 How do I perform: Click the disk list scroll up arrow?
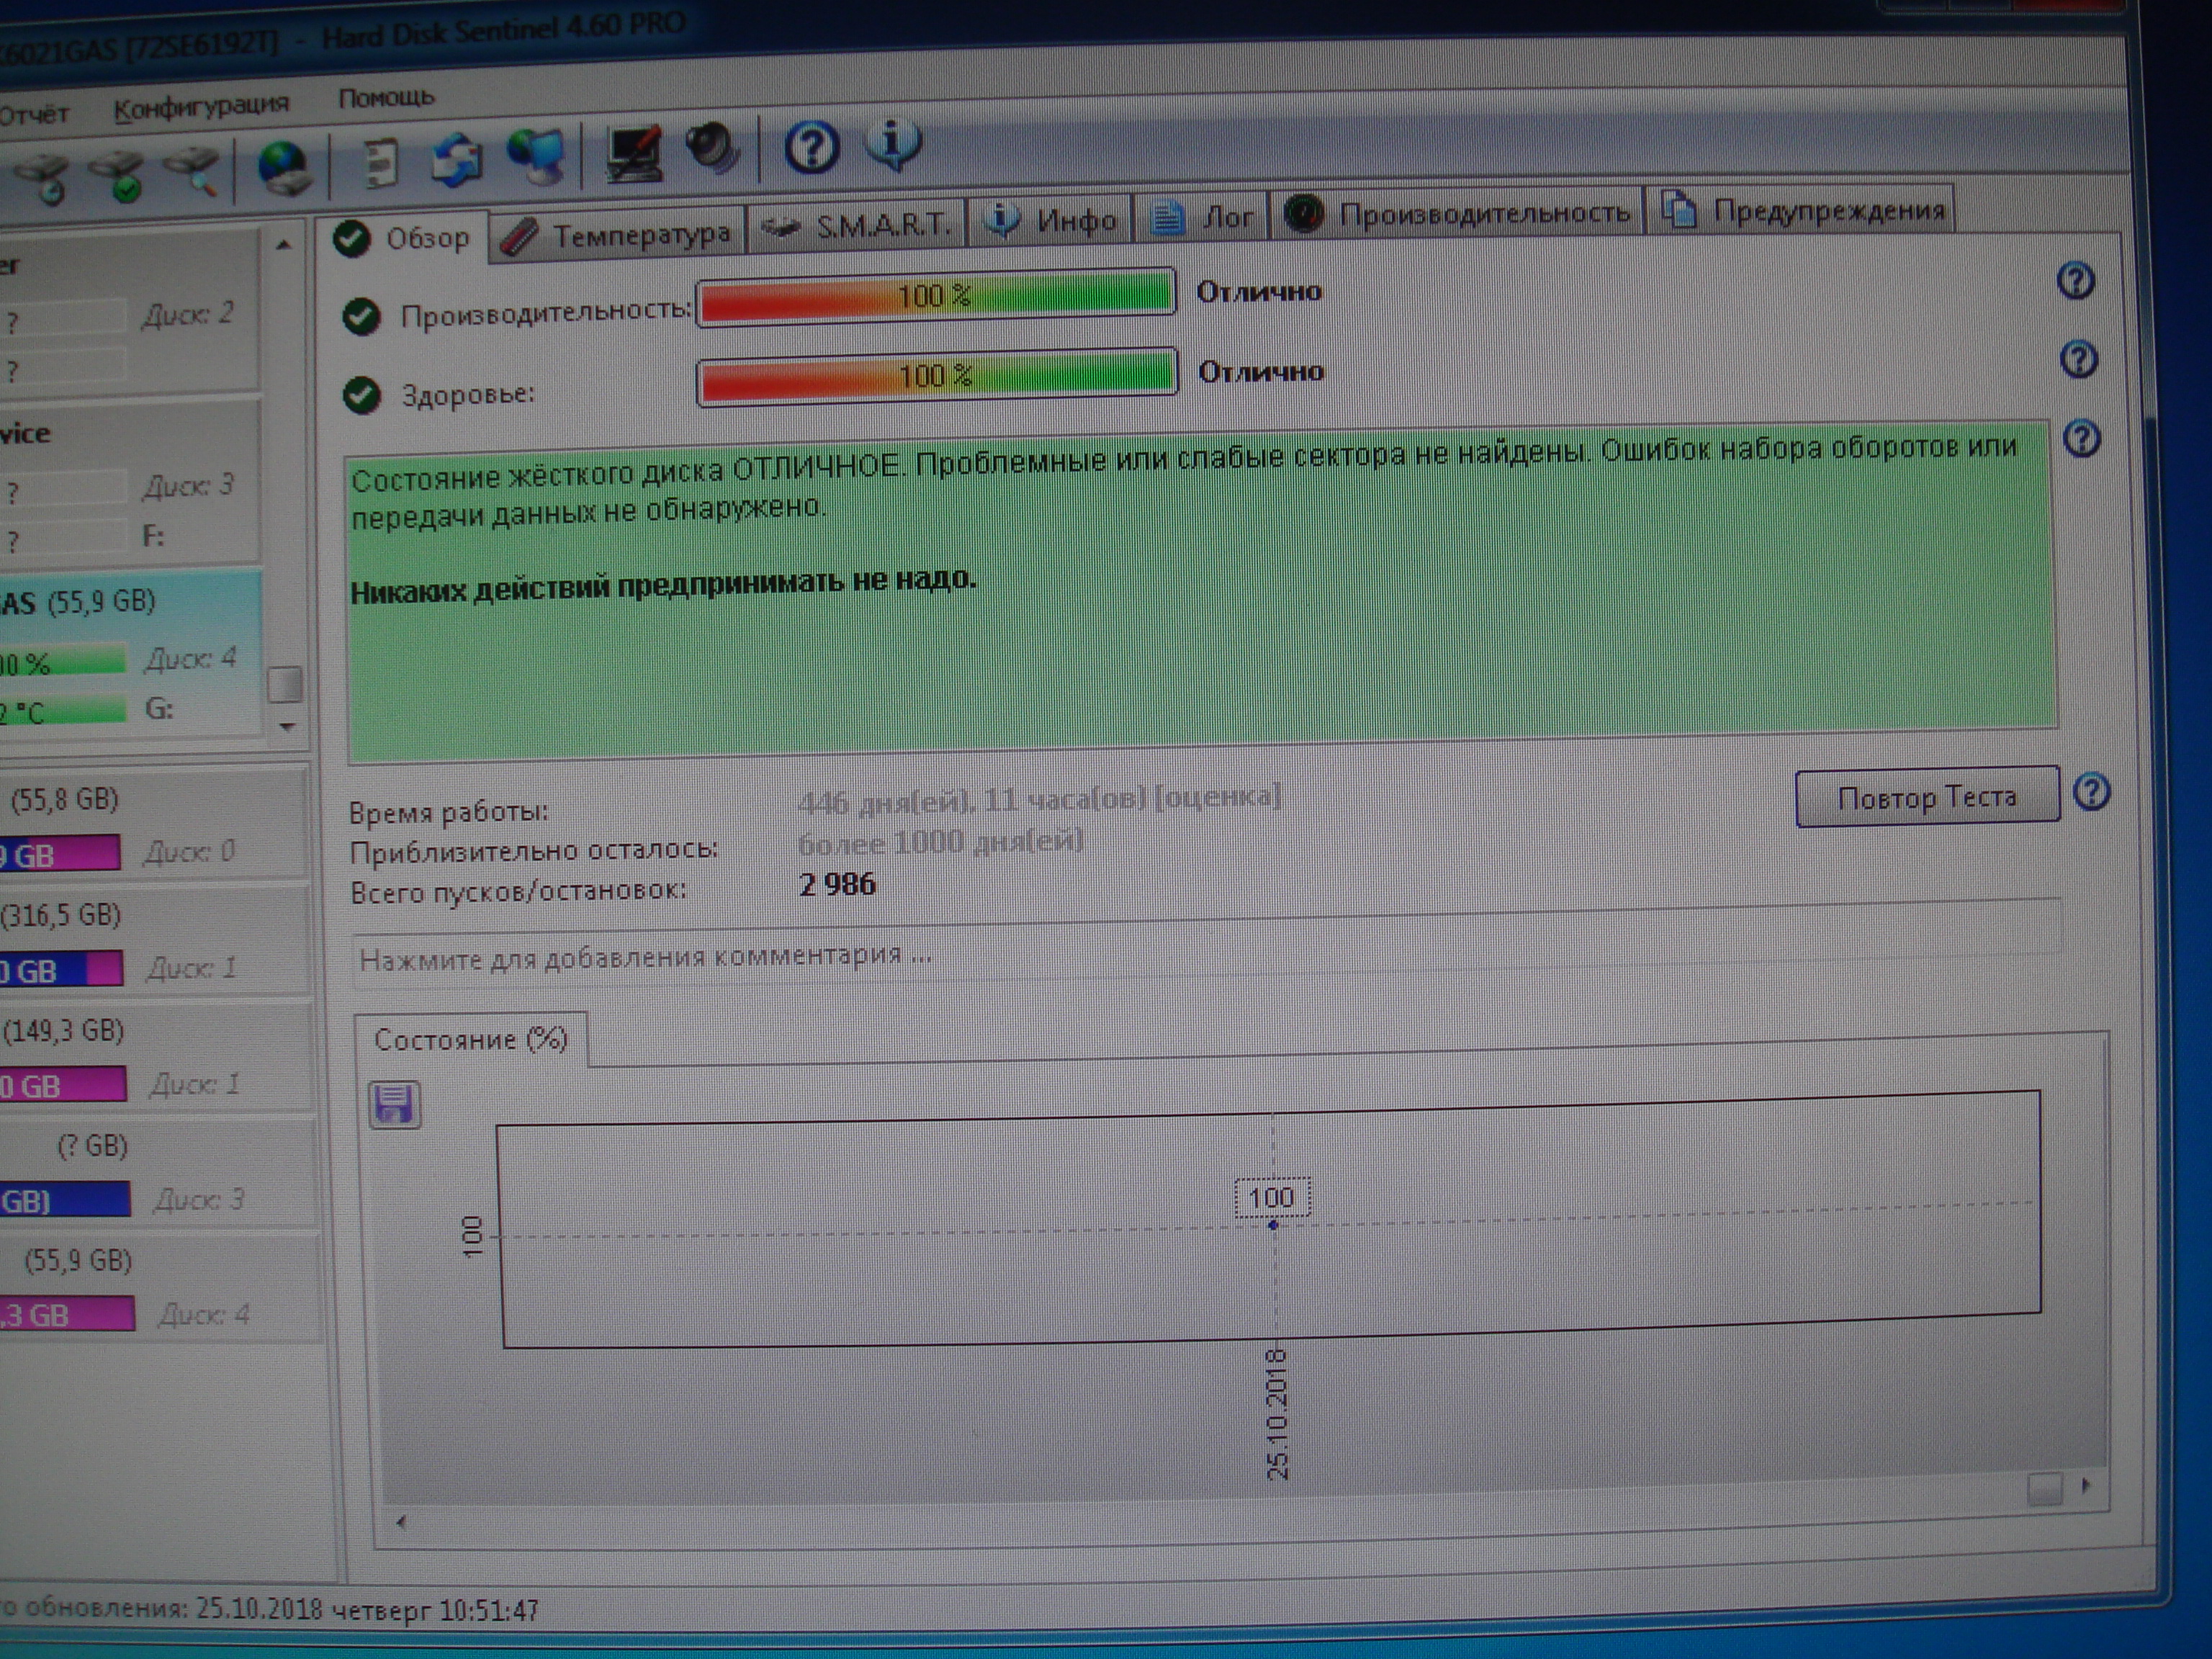coord(284,245)
